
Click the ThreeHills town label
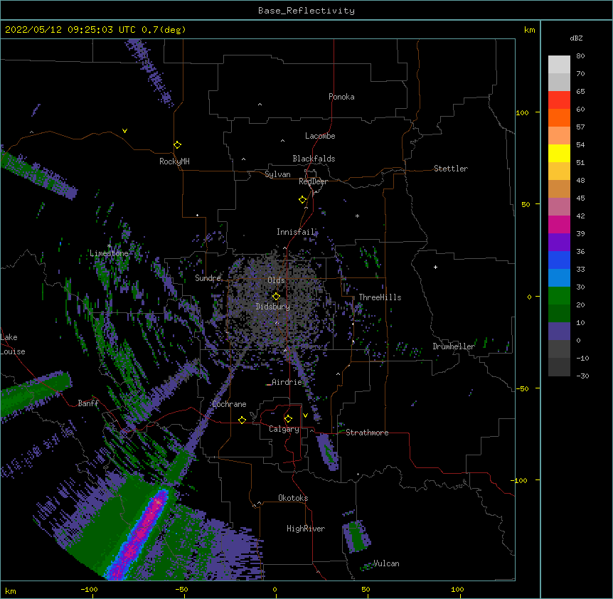coord(380,297)
